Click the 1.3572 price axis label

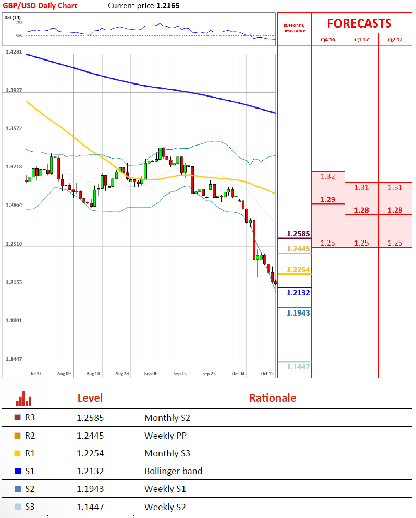(14, 128)
